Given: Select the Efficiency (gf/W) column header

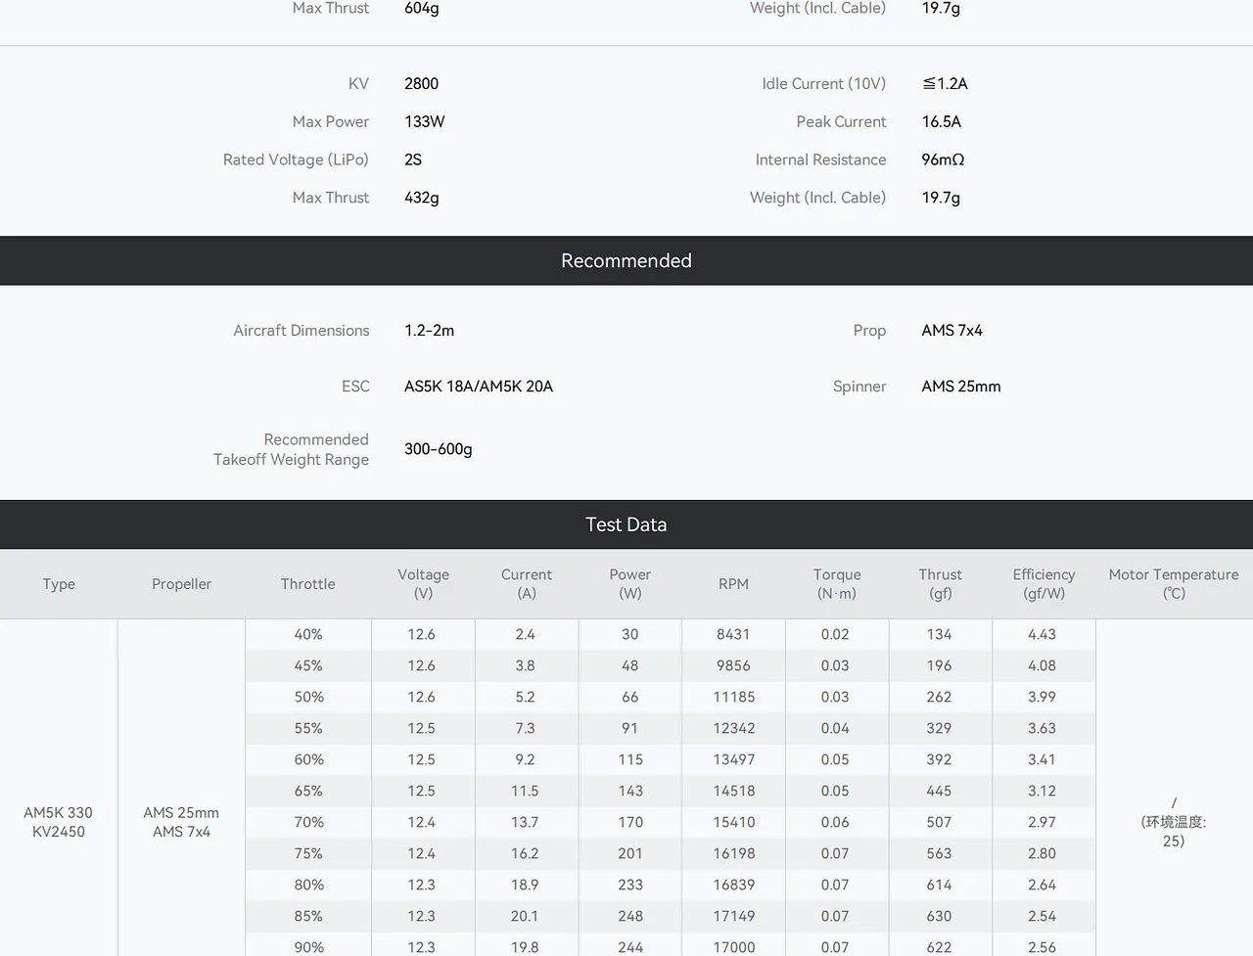Looking at the screenshot, I should point(1044,584).
